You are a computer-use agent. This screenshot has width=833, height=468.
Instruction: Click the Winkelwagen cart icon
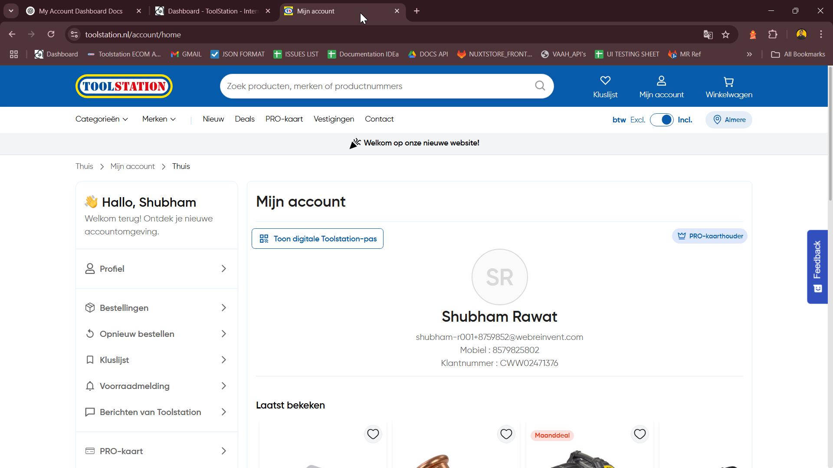tap(728, 82)
